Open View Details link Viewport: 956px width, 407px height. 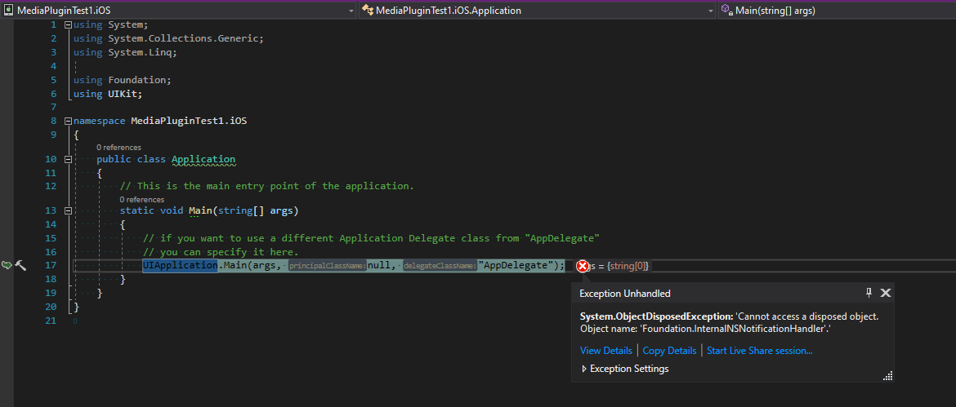tap(606, 351)
